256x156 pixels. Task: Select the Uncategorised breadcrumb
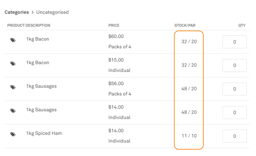pyautogui.click(x=52, y=12)
